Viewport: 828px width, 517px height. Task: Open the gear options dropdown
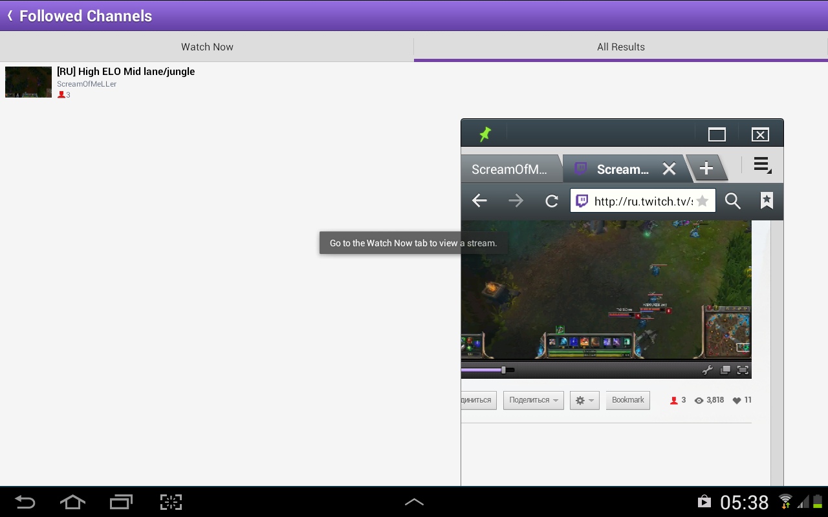click(584, 401)
